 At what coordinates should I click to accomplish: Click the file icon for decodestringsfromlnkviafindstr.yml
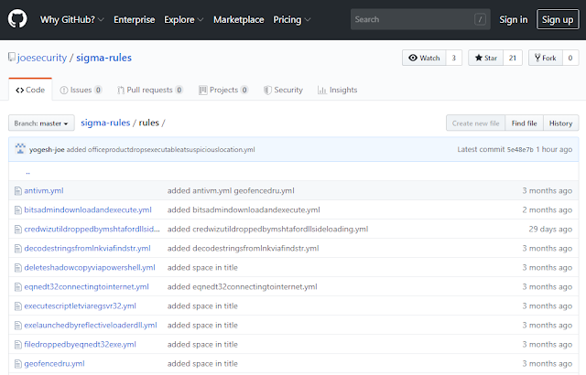click(x=18, y=249)
